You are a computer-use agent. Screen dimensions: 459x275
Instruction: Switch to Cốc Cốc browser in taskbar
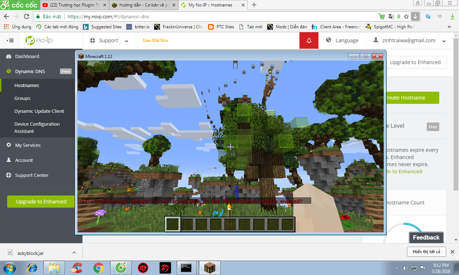[x=121, y=268]
